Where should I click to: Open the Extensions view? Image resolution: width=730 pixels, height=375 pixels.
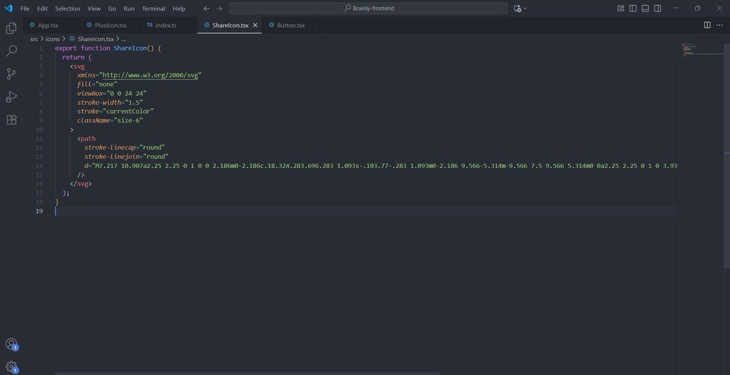click(x=11, y=120)
